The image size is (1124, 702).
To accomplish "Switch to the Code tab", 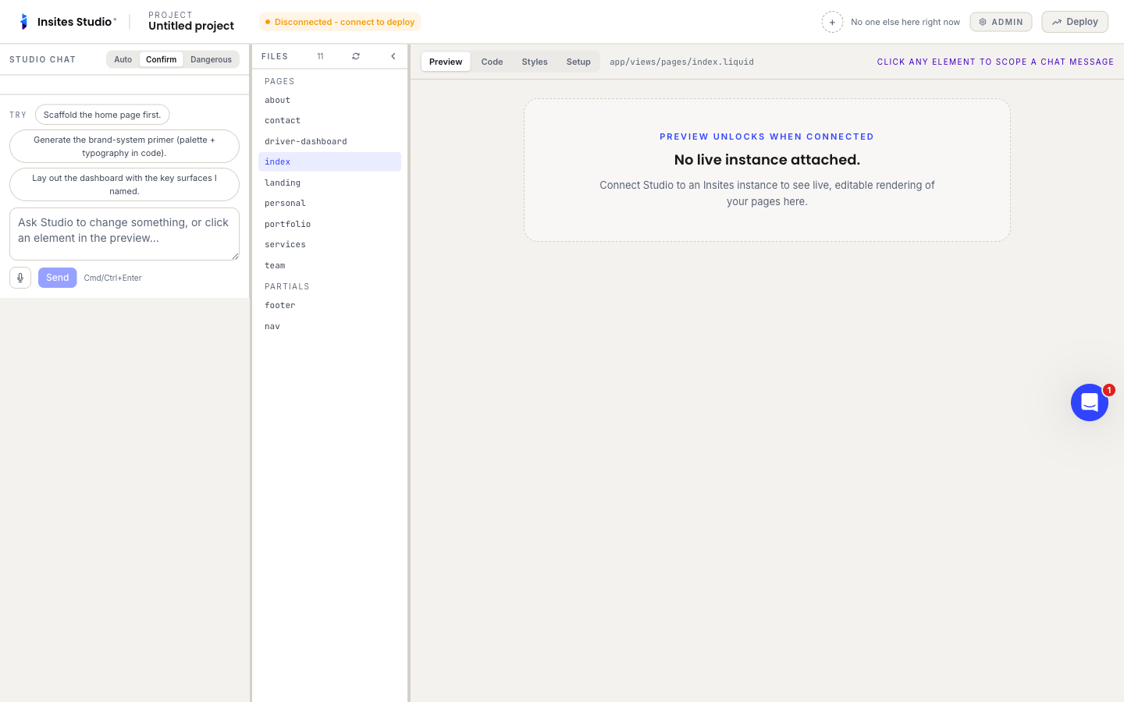I will point(492,62).
